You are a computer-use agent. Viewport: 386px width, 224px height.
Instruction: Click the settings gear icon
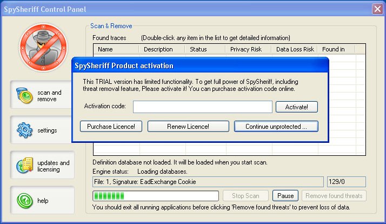(x=25, y=130)
